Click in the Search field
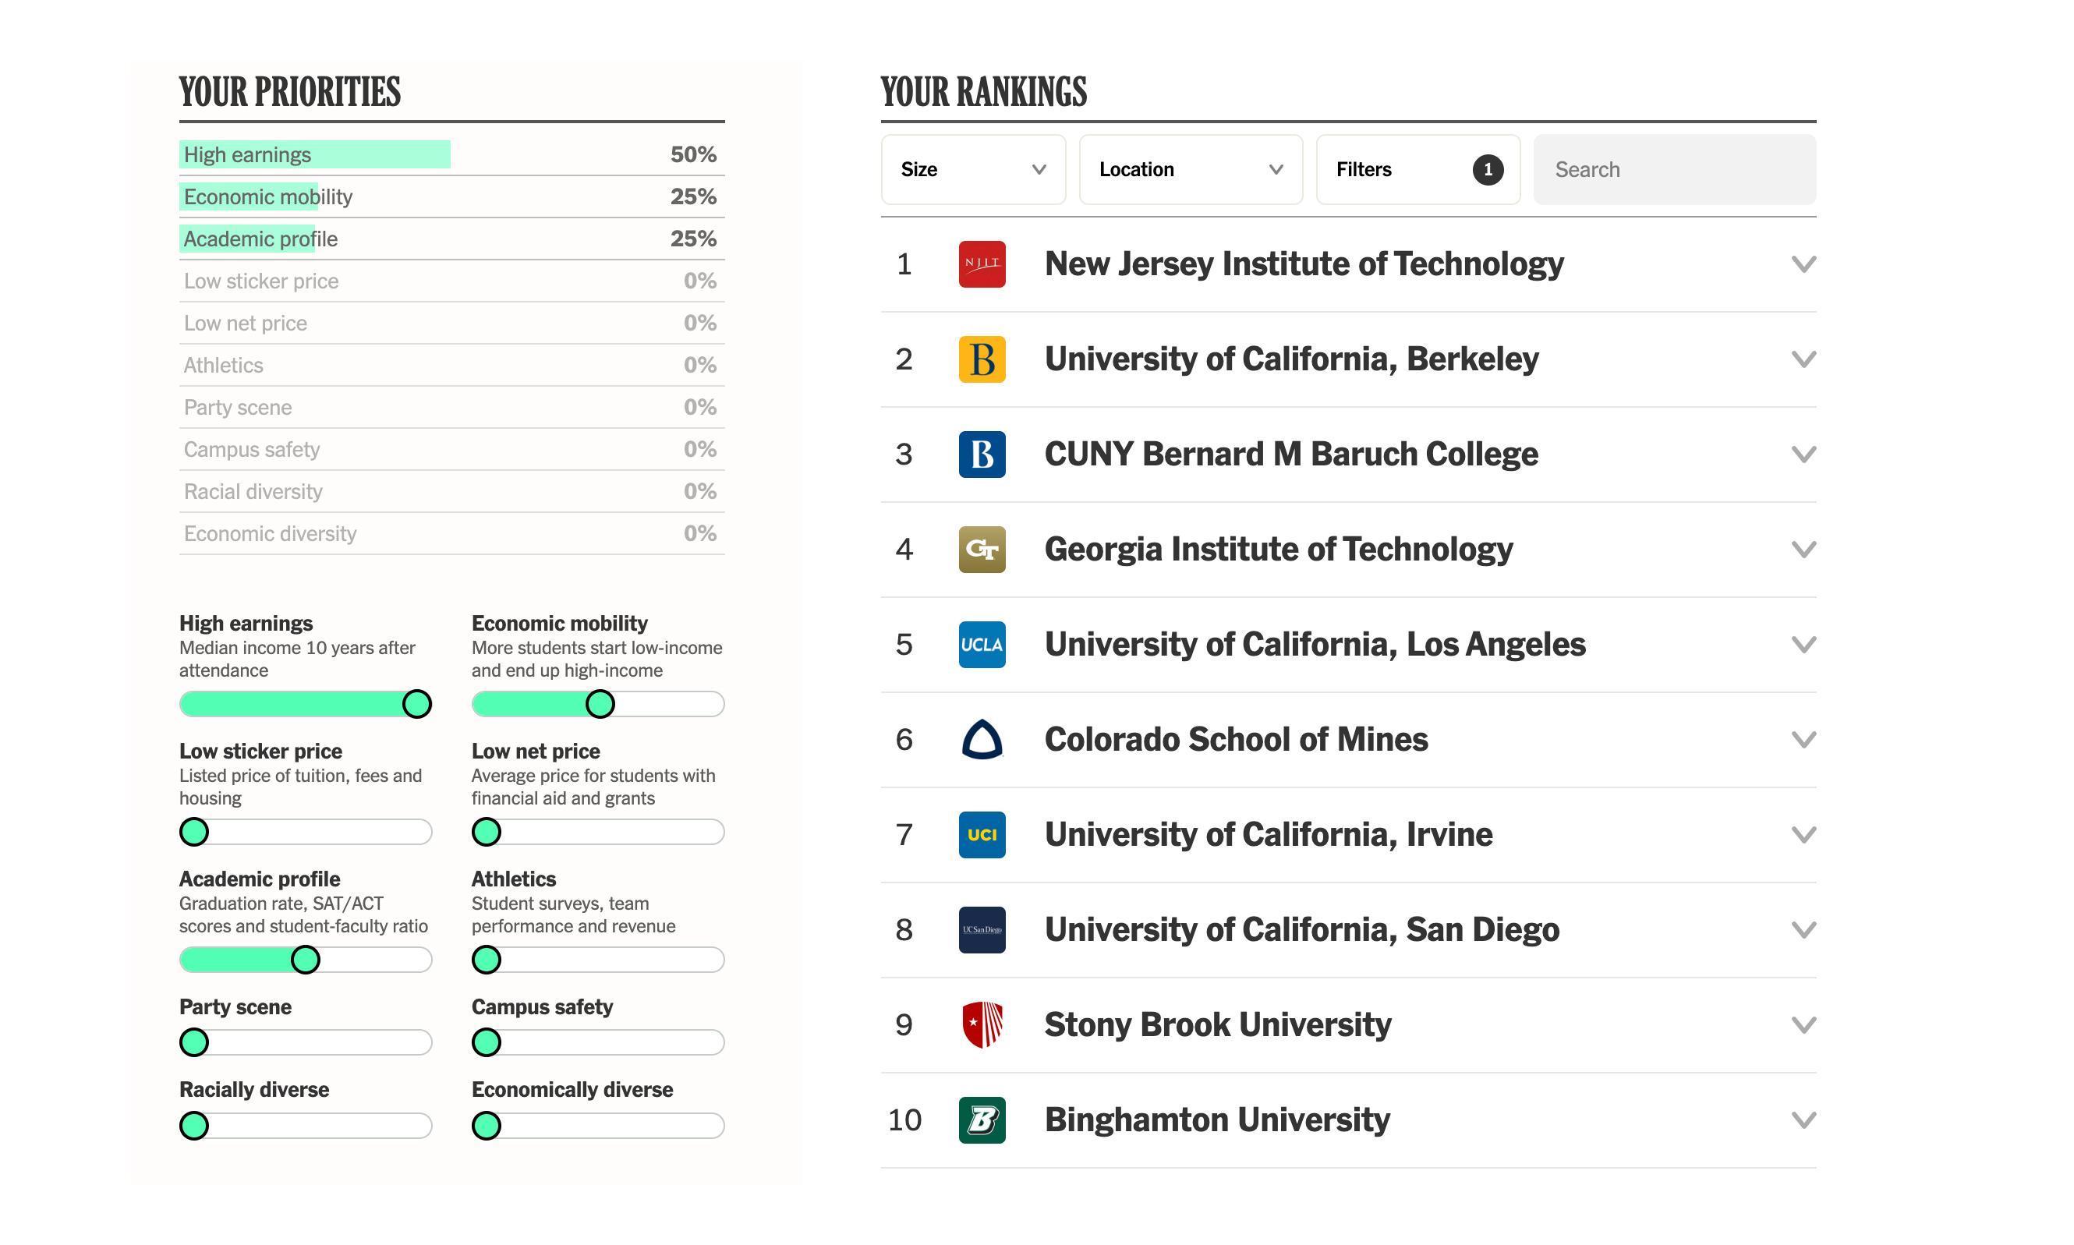This screenshot has width=2074, height=1245. tap(1674, 169)
